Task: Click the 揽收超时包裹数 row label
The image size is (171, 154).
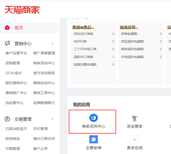Action: (132, 49)
